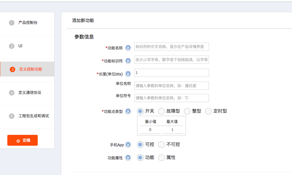Click the orange 定稿 button
This screenshot has width=292, height=175.
[23, 140]
